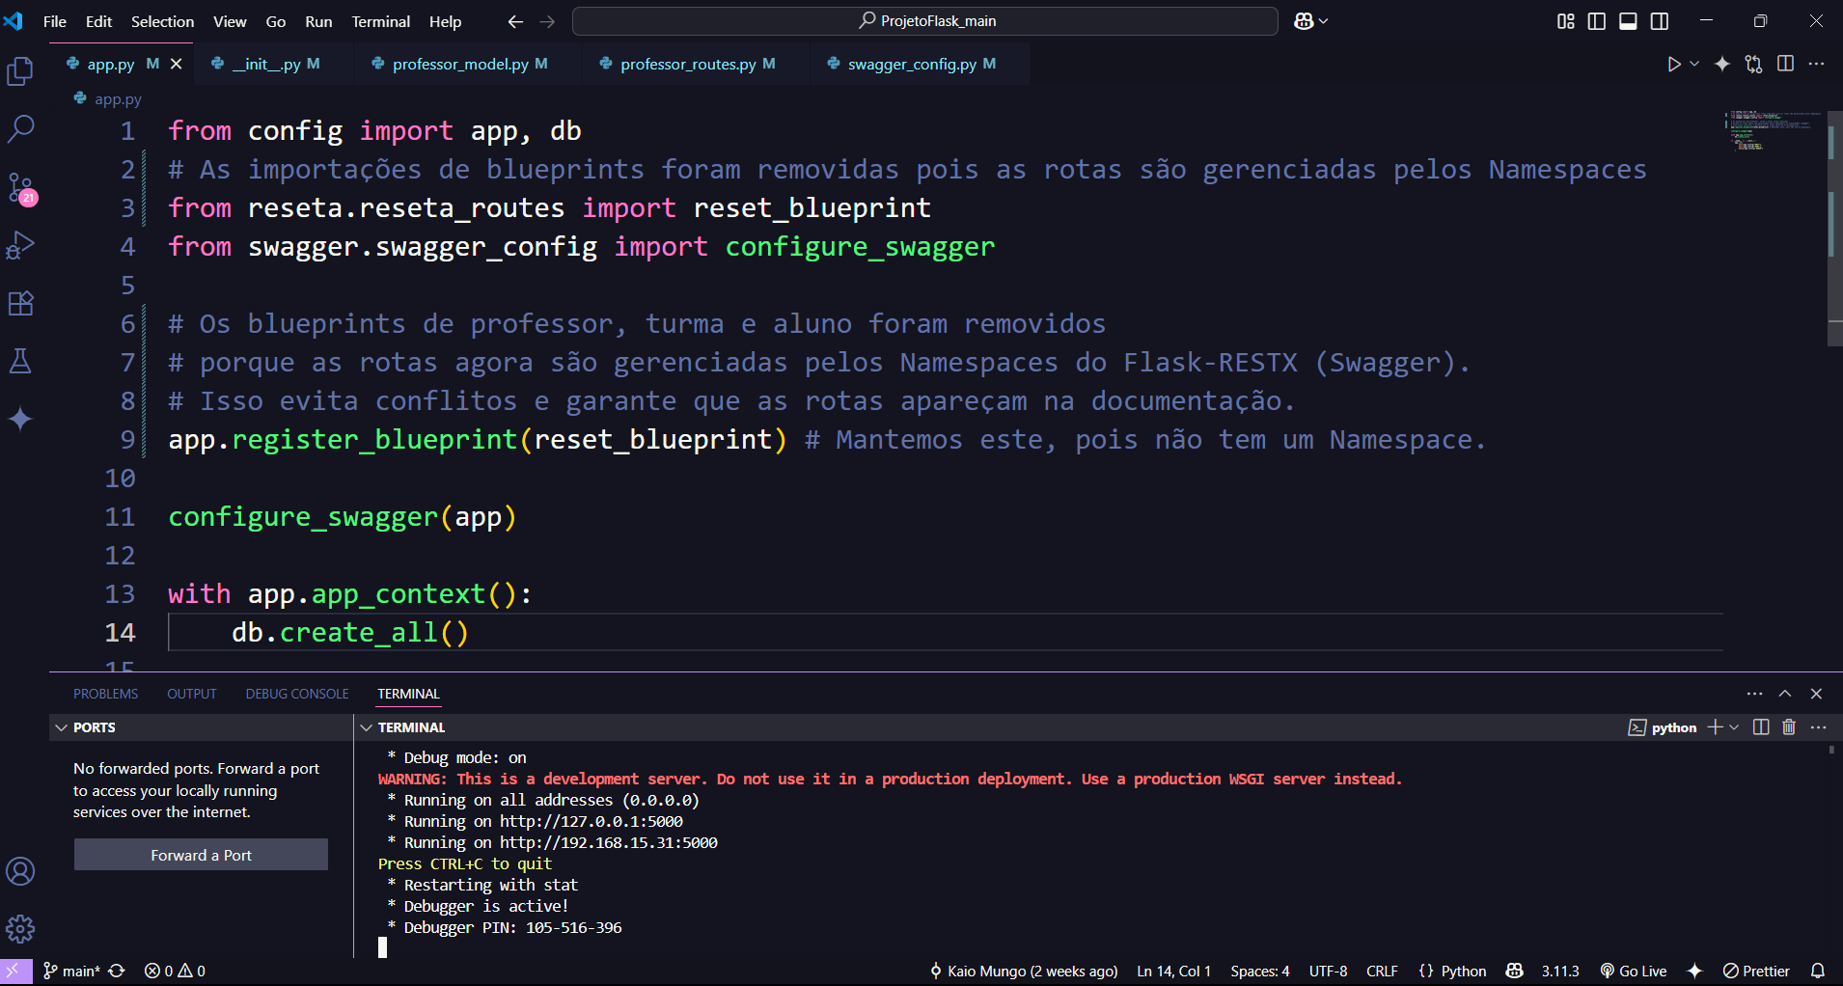The height and width of the screenshot is (986, 1843).
Task: Toggle bottom Panel visibility
Action: [1628, 21]
